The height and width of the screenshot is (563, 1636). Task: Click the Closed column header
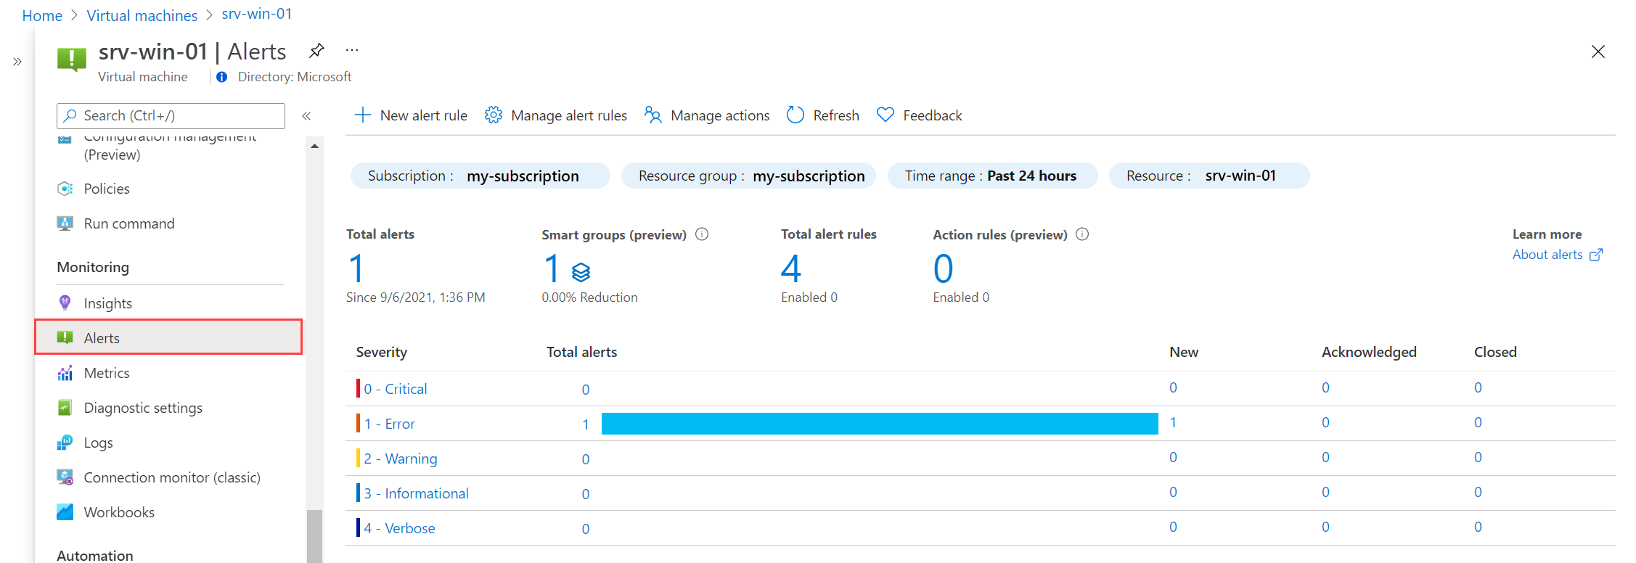(x=1495, y=352)
